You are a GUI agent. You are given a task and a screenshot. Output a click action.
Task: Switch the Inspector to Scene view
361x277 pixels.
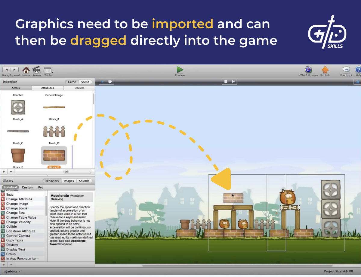[85, 82]
